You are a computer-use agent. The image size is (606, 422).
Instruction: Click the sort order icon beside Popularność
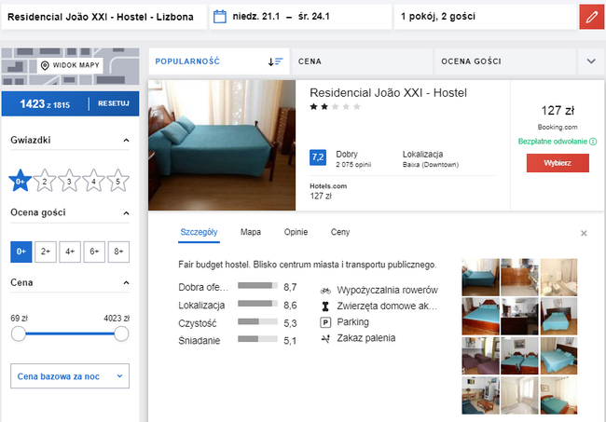(275, 61)
